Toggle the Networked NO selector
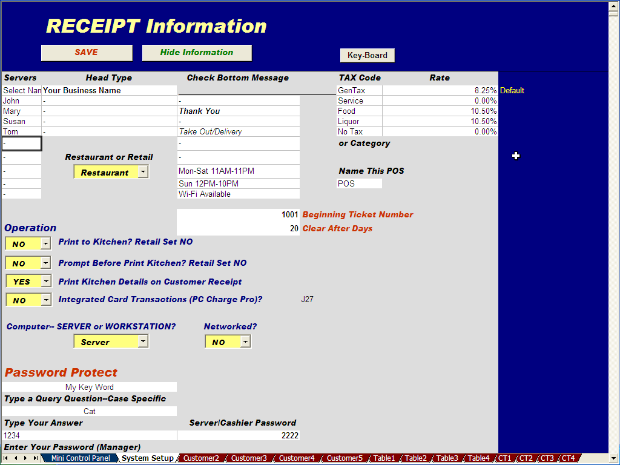 pyautogui.click(x=245, y=342)
